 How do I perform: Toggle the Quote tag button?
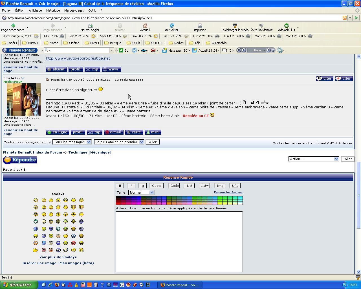[x=157, y=186]
